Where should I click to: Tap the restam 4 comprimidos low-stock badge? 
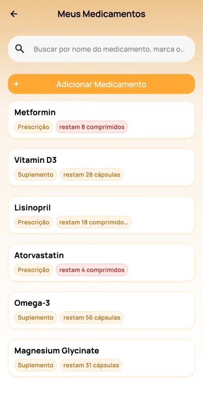point(92,270)
